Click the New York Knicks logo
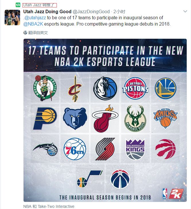 pyautogui.click(x=165, y=118)
